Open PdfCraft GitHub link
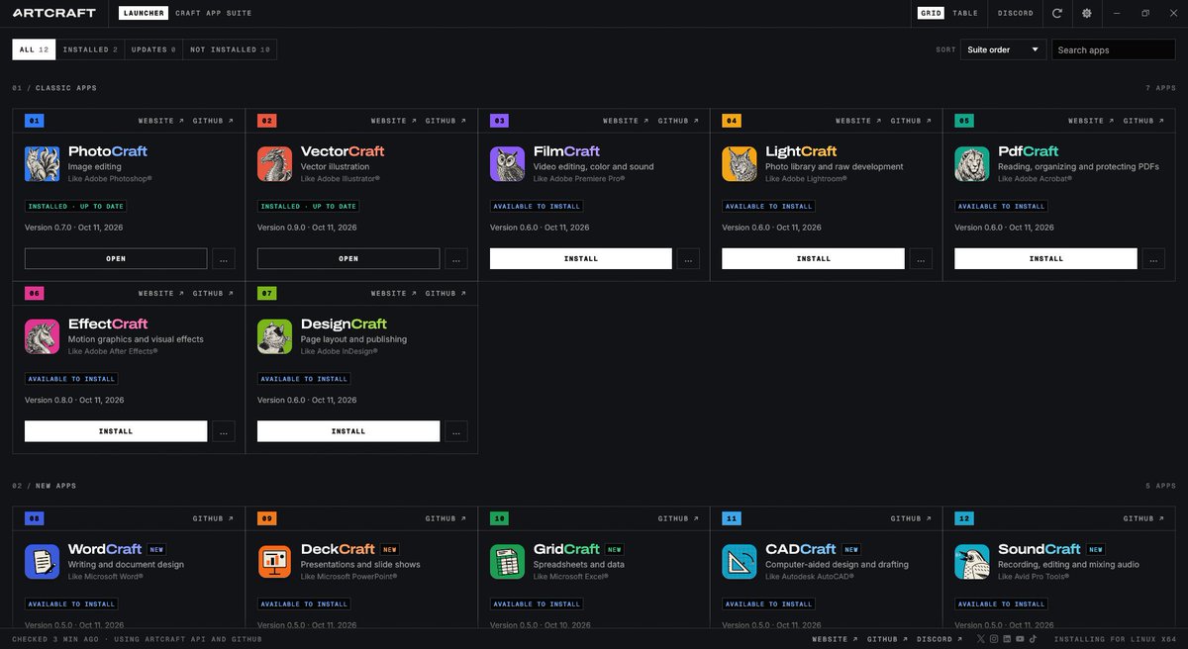Screen dimensions: 1188x649 [1143, 121]
